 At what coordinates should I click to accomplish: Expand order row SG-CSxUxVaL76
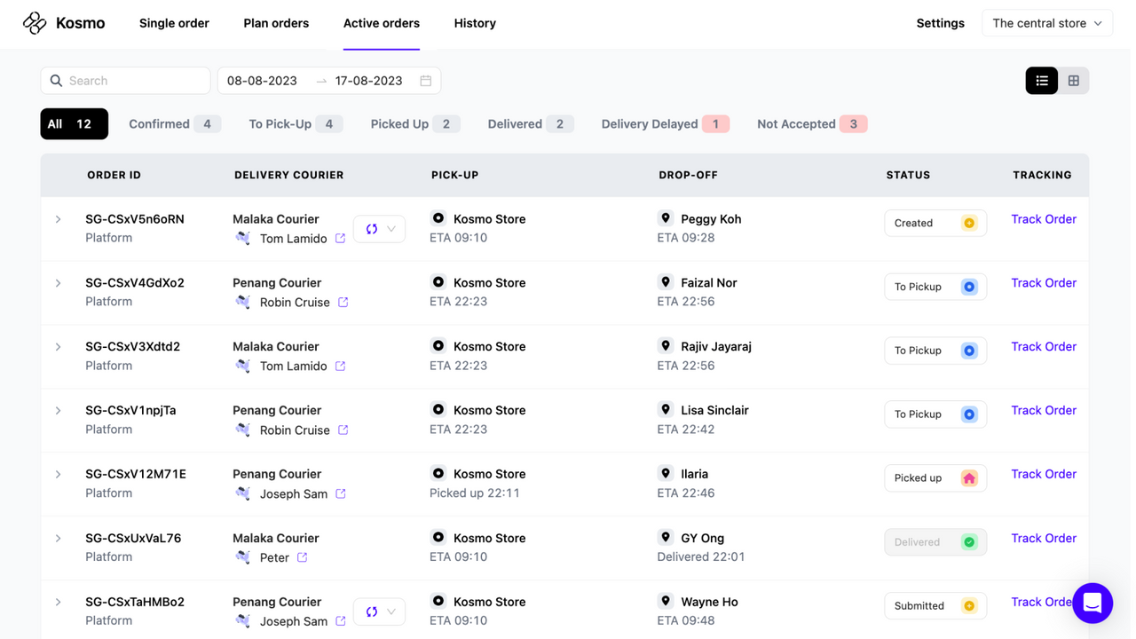click(x=59, y=539)
